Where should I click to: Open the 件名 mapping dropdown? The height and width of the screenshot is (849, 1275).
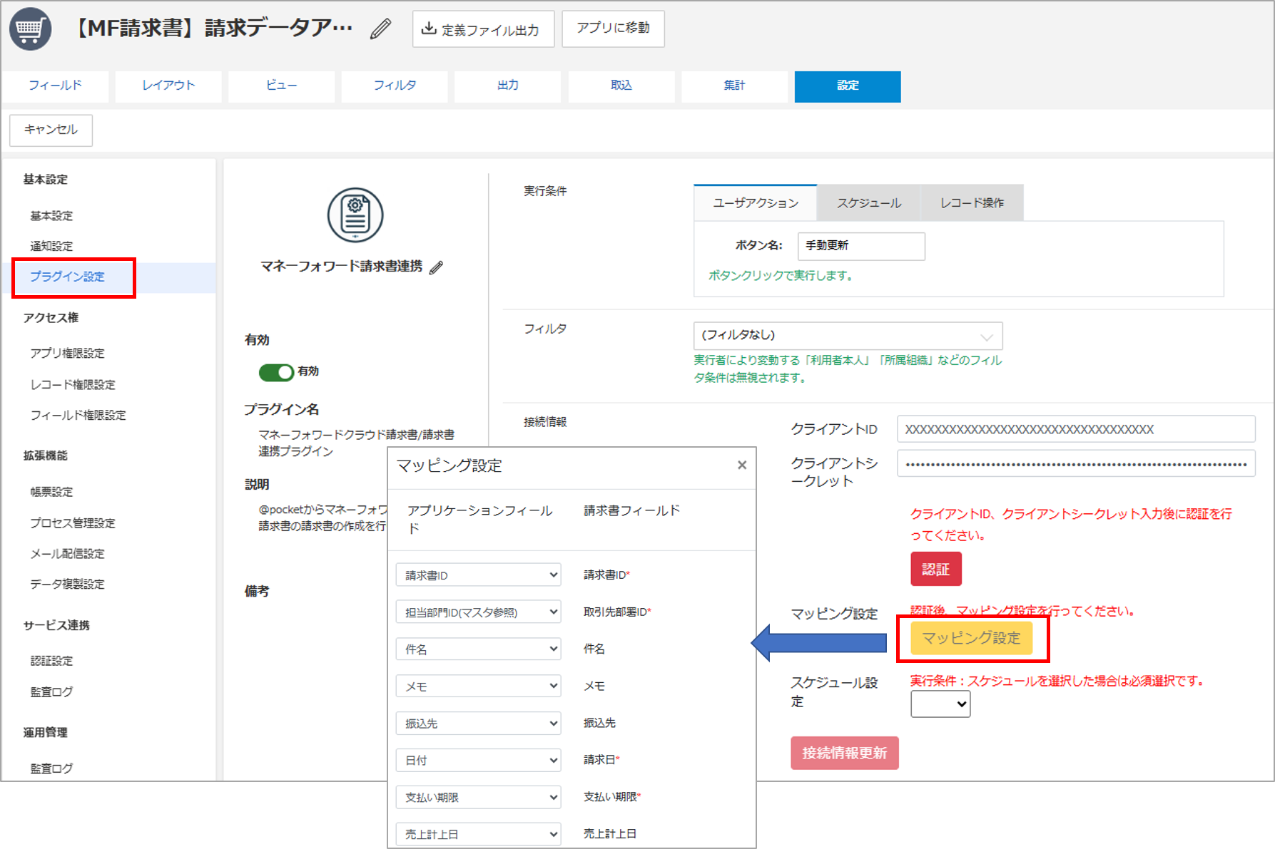(478, 649)
